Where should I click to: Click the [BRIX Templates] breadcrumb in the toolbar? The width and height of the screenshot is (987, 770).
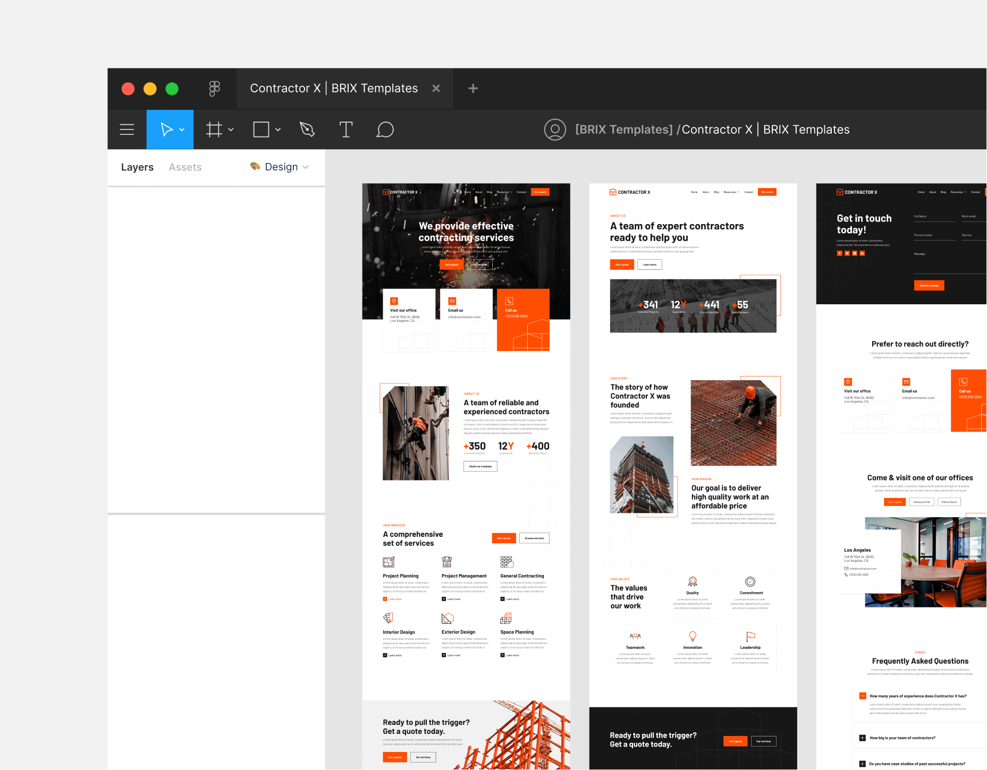(624, 130)
